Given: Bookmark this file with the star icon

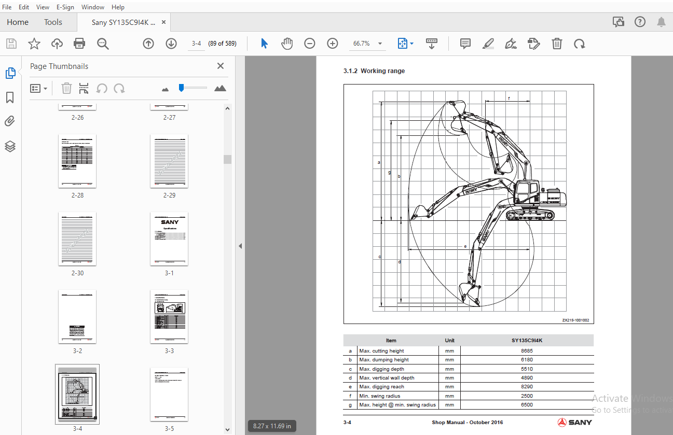Looking at the screenshot, I should [x=34, y=44].
